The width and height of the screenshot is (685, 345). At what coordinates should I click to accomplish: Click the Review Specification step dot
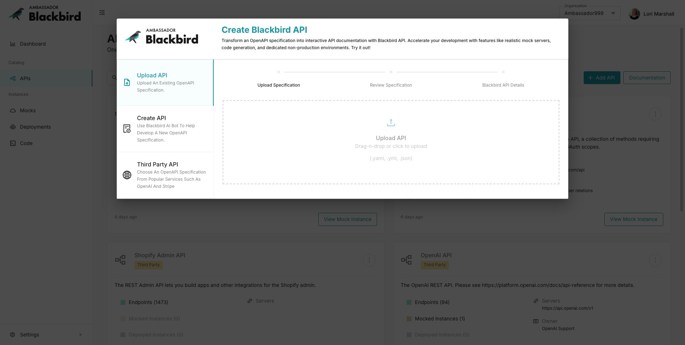pyautogui.click(x=391, y=72)
